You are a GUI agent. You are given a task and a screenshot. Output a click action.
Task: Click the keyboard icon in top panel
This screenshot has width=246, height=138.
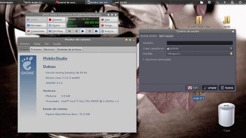(209, 2)
